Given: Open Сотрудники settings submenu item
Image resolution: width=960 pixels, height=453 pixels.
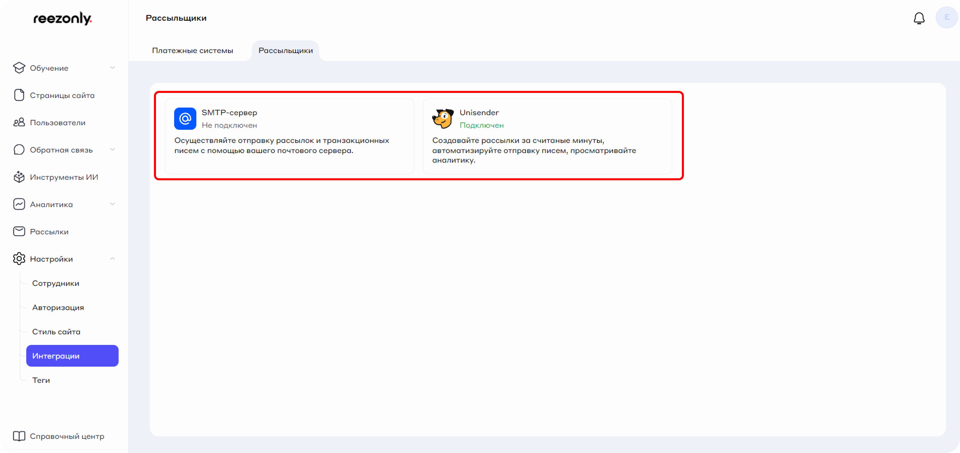Looking at the screenshot, I should click(x=56, y=283).
